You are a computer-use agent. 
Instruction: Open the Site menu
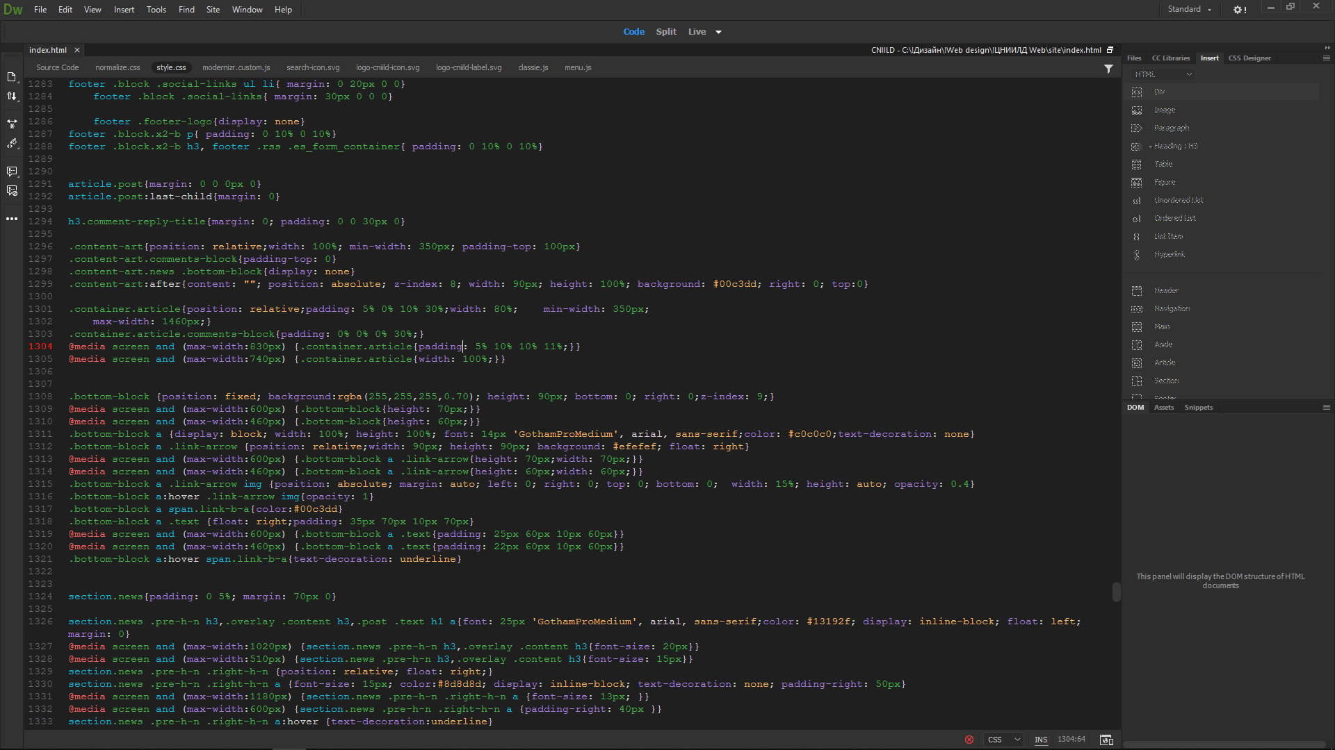pos(213,10)
